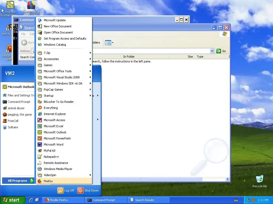Click the Everything tray icon
Image resolution: width=273 pixels, height=204 pixels.
[x=253, y=200]
